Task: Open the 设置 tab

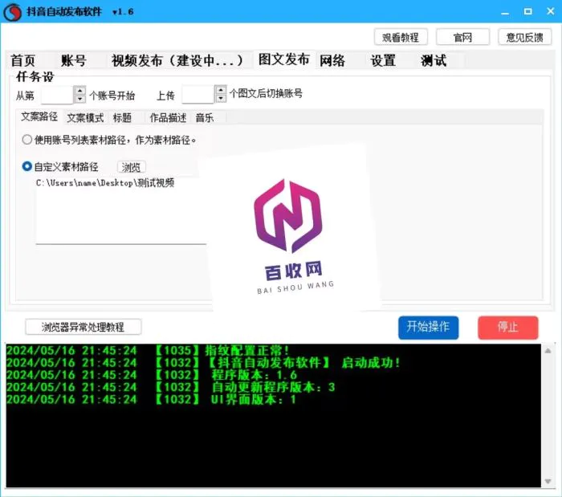Action: tap(383, 60)
